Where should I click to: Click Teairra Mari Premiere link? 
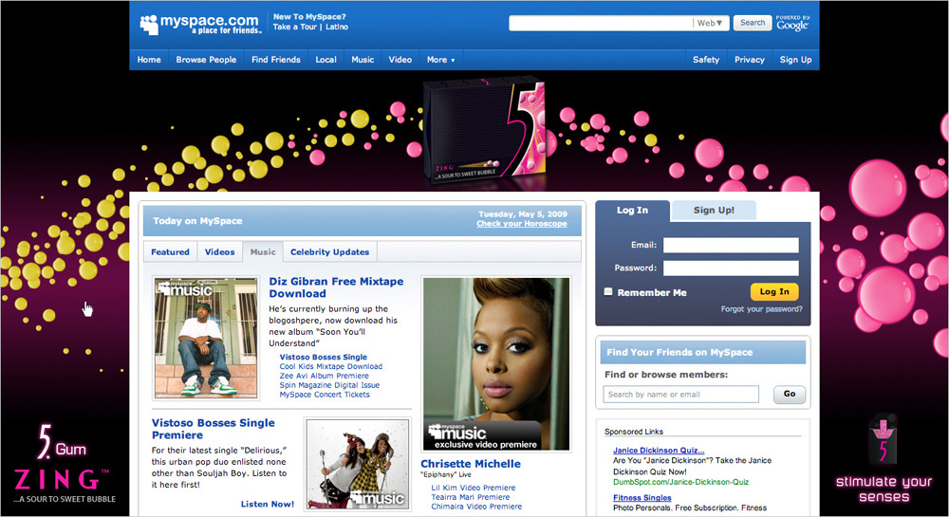pyautogui.click(x=471, y=497)
